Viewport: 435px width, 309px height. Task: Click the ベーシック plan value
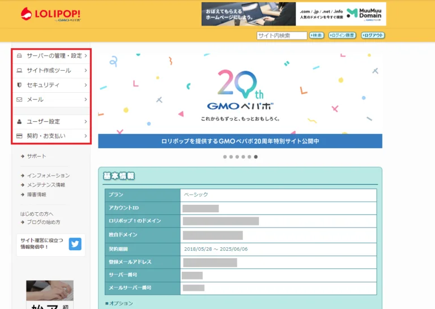click(196, 195)
